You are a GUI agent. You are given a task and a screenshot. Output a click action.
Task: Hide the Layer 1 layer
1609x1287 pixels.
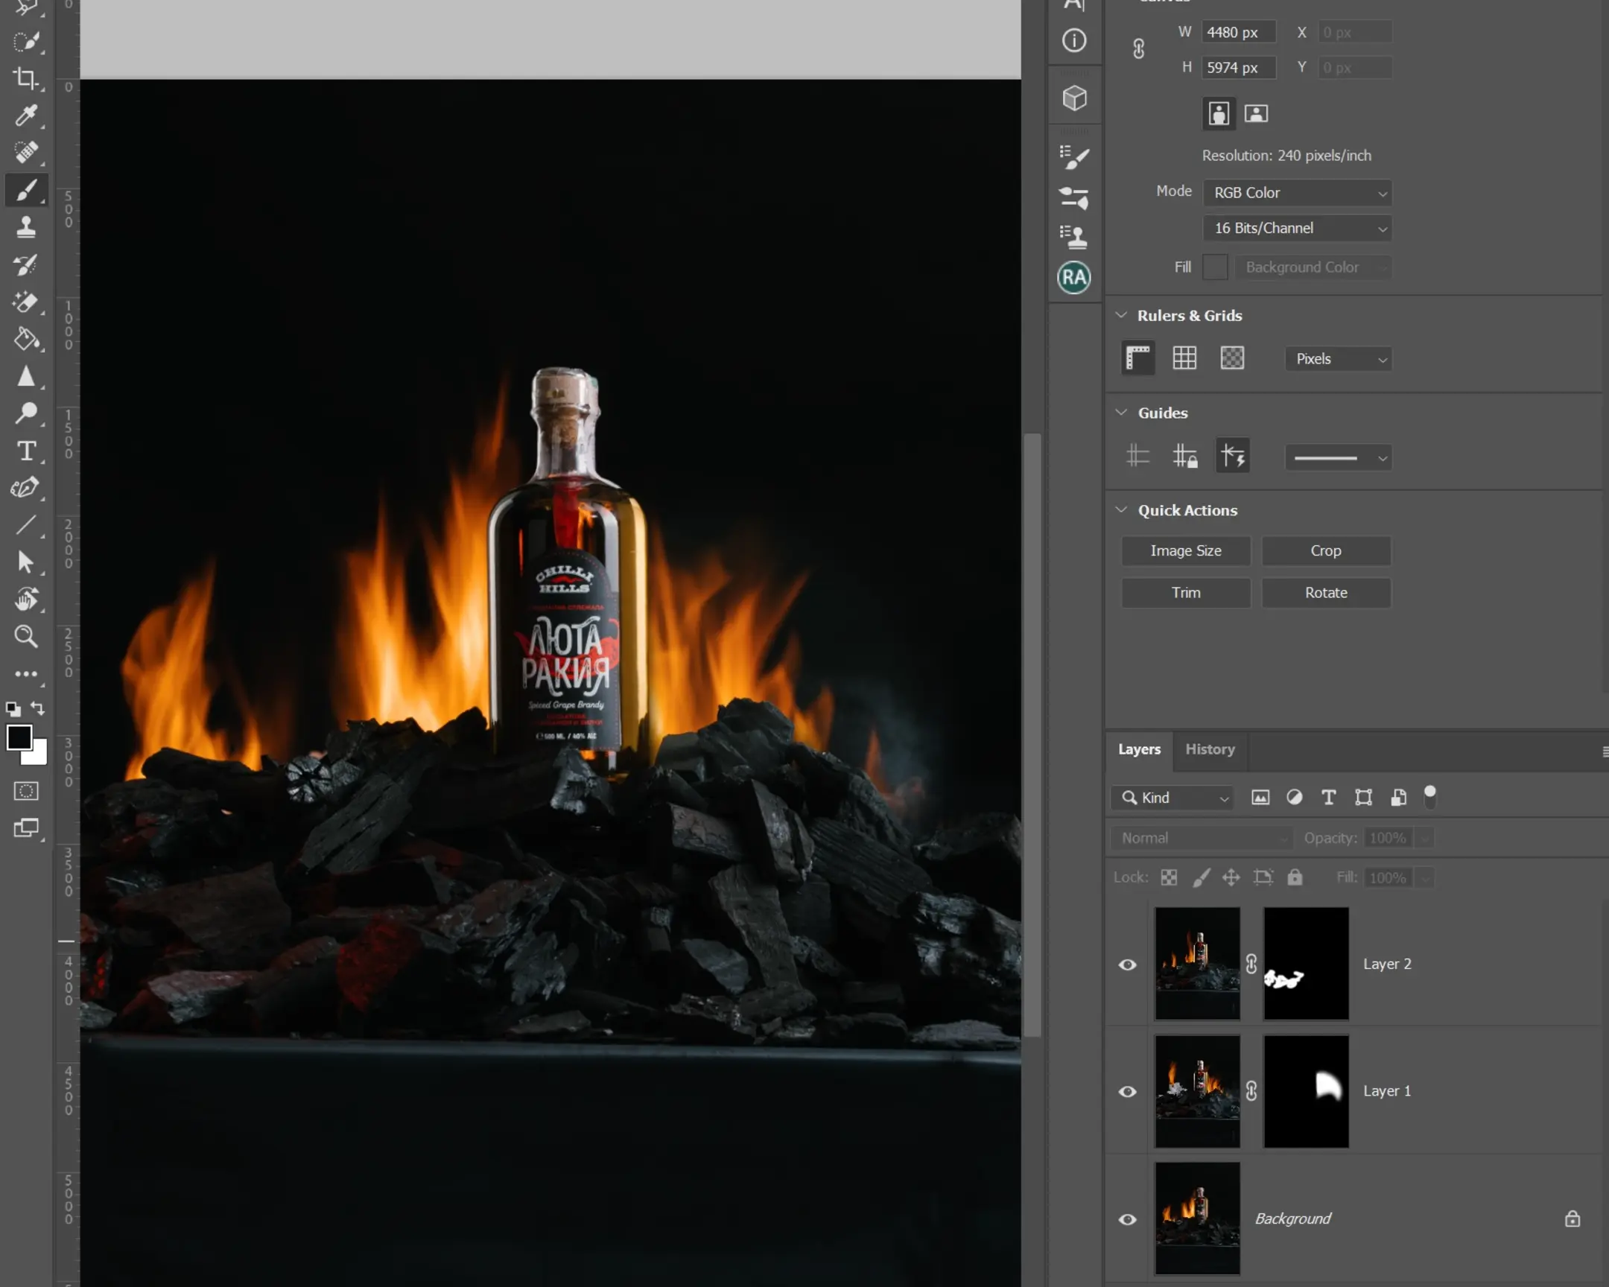click(x=1128, y=1091)
